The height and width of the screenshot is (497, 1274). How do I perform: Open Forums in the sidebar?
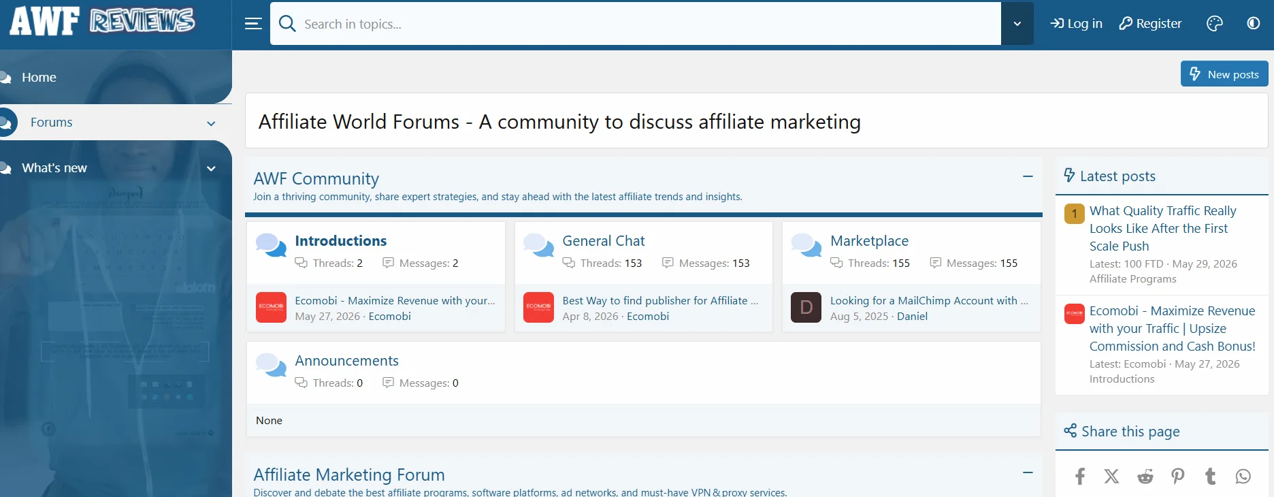coord(51,123)
